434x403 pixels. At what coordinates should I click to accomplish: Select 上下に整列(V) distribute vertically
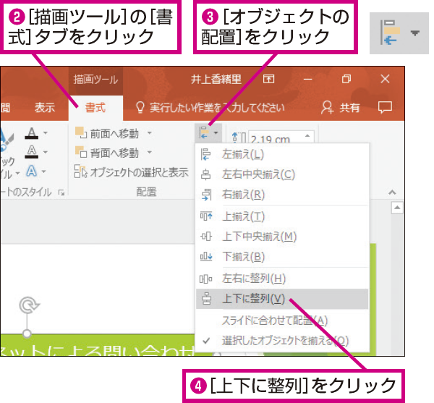pyautogui.click(x=282, y=299)
